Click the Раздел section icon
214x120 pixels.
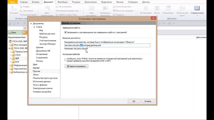(x=21, y=7)
